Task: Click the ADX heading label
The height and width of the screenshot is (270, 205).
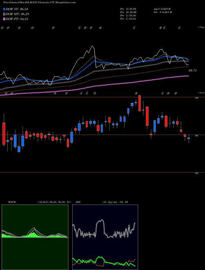Action: click(x=78, y=202)
